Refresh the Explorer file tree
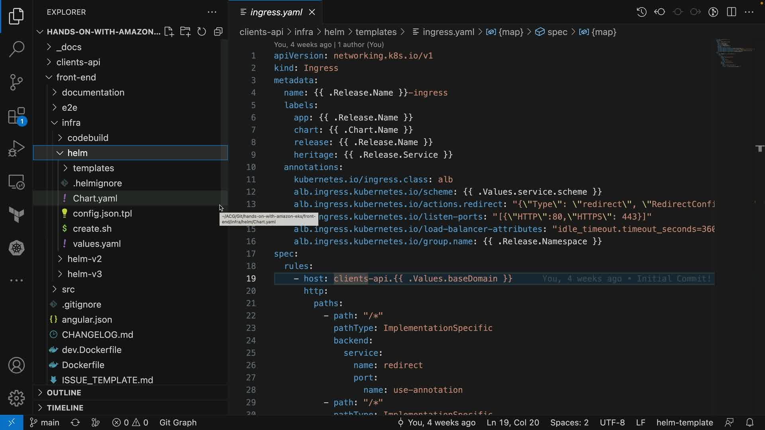The image size is (765, 430). [x=202, y=32]
